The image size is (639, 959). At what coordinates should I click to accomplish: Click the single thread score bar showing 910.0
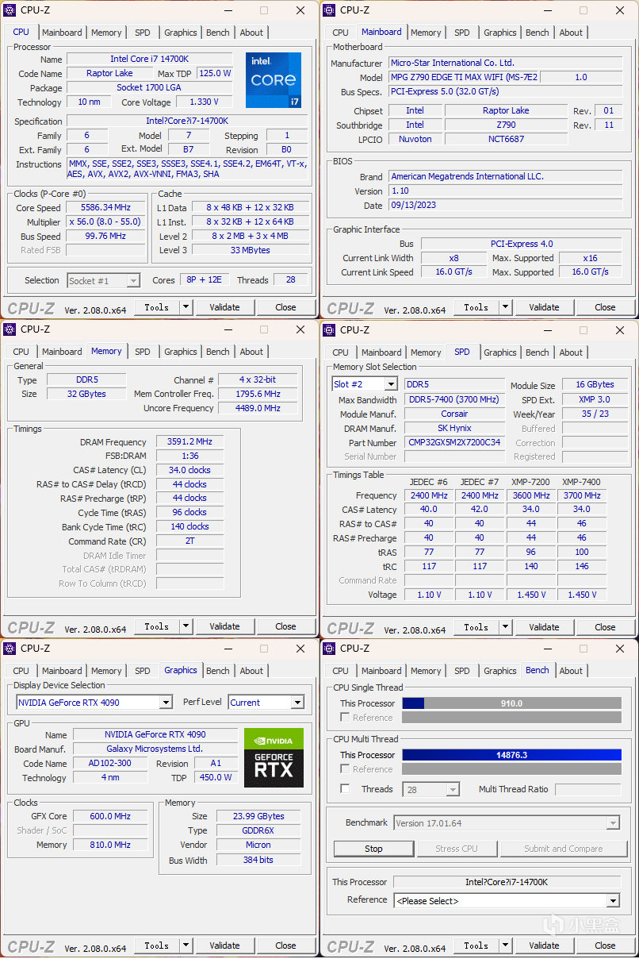pyautogui.click(x=511, y=703)
